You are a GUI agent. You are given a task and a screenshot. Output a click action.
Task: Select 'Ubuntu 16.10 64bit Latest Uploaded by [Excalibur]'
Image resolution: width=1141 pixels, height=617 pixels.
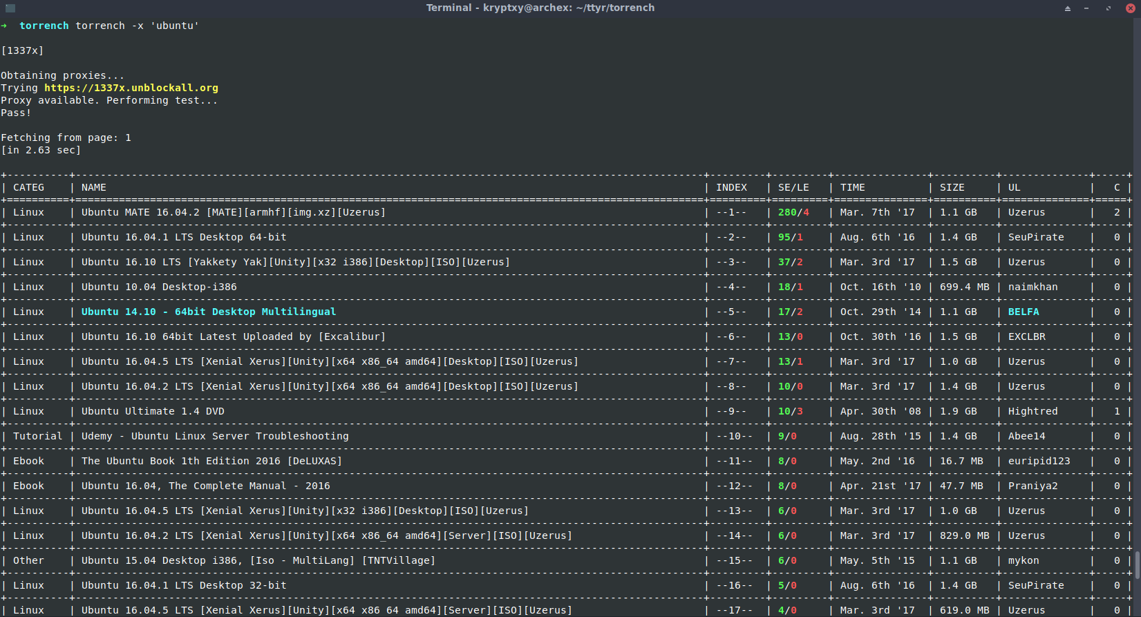point(234,336)
